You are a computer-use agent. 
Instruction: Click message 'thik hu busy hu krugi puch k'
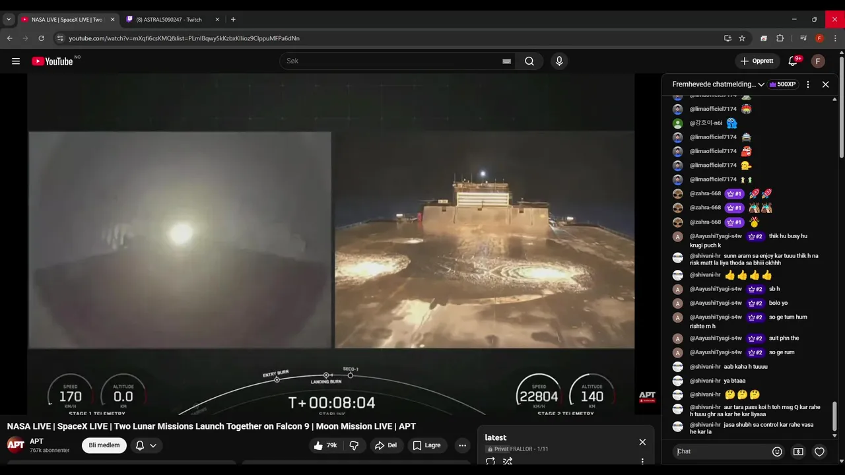[749, 241]
